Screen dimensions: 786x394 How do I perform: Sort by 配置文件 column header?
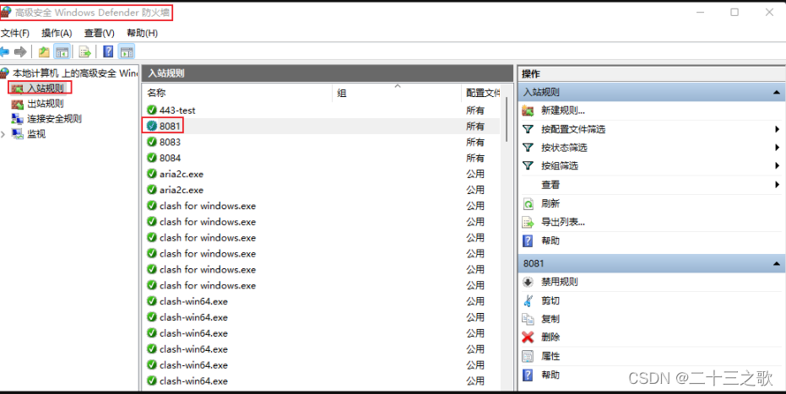[x=483, y=93]
